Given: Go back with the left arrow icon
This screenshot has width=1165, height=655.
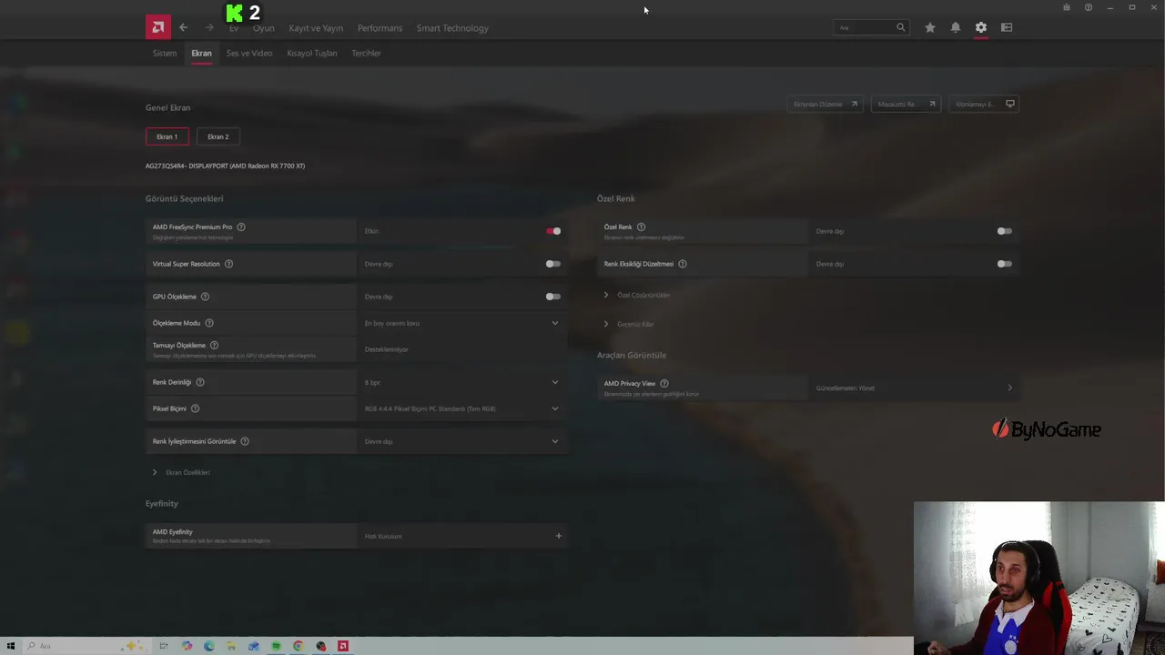Looking at the screenshot, I should (x=183, y=27).
